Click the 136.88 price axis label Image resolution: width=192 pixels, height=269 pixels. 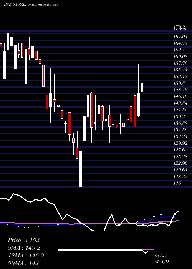click(x=180, y=123)
